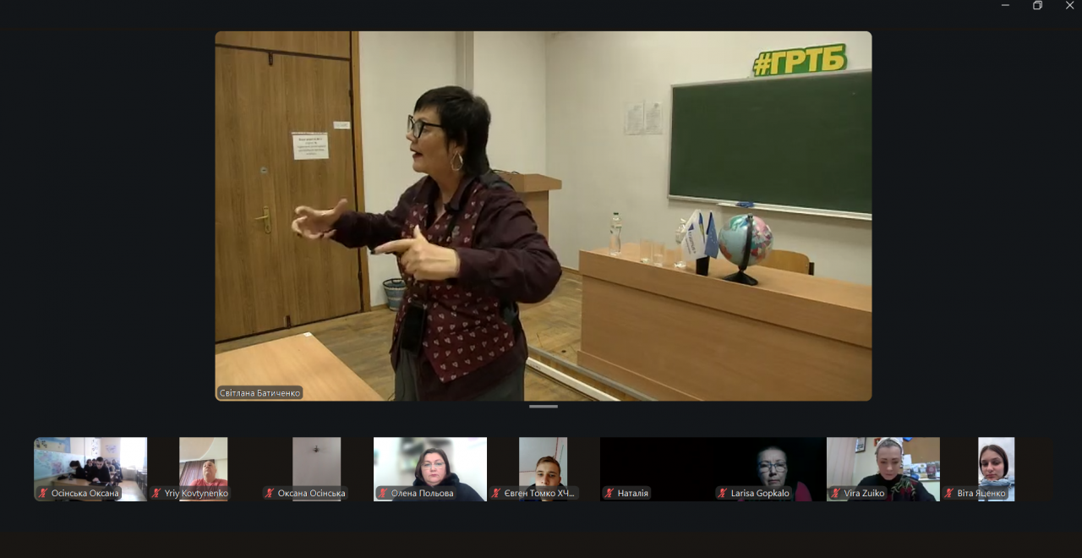Select Larisa Gopkalo video thumbnail
Screen dimensions: 1082x558
[770, 463]
